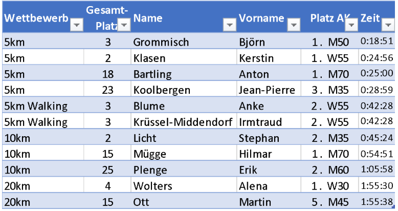Select the 20km cell in Ott's row
This screenshot has height=211, width=398.
click(14, 202)
